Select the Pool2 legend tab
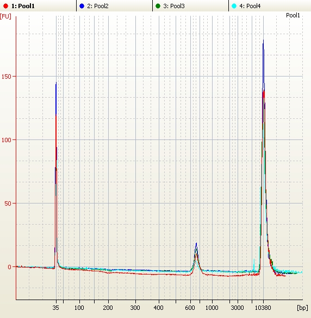This screenshot has width=311, height=318. point(114,5)
